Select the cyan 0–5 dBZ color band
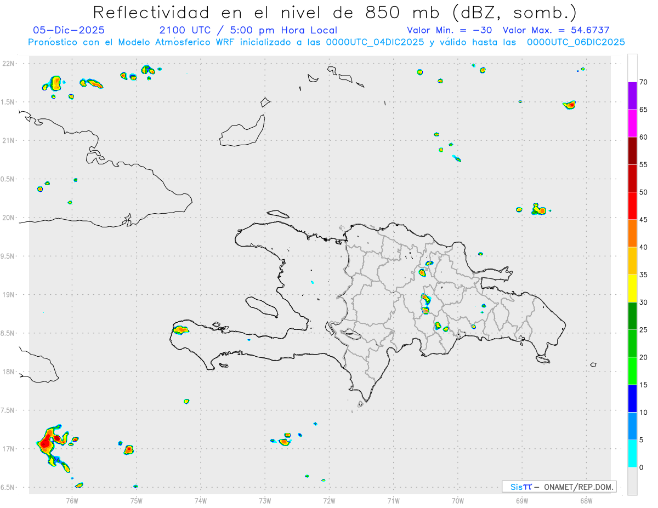Screen dimensions: 658x508 tap(632, 454)
